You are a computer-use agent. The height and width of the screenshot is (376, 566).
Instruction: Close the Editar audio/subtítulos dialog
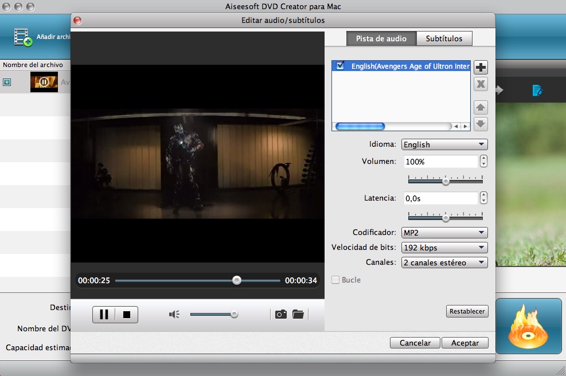pos(77,21)
